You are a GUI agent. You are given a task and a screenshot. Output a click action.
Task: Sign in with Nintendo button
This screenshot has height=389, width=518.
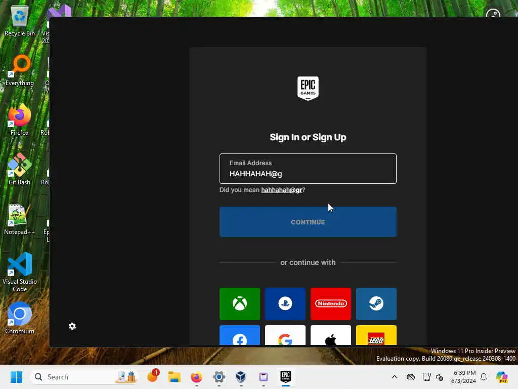(x=331, y=304)
